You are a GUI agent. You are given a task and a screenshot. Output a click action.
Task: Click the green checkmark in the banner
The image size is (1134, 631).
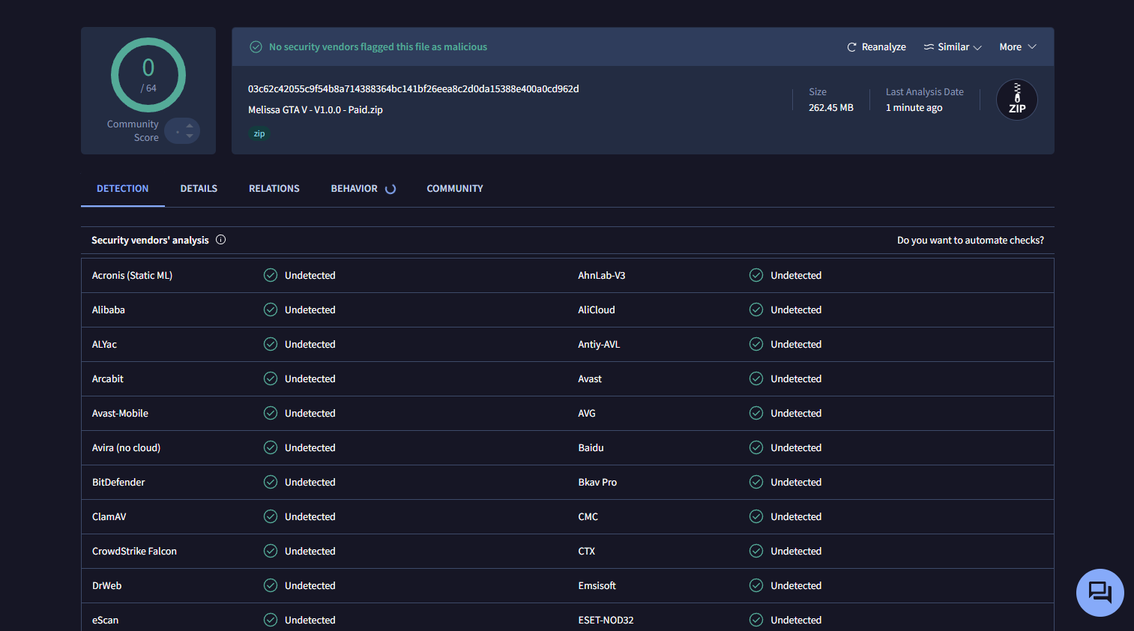coord(256,47)
